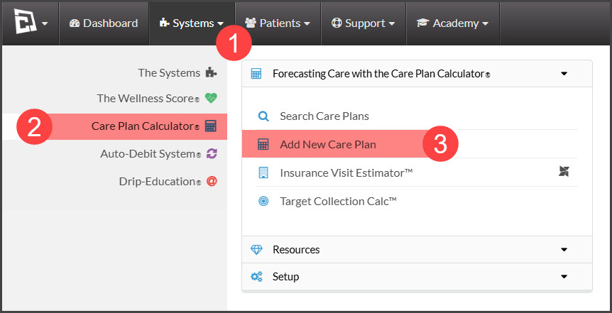This screenshot has height=313, width=612.
Task: Click the target icon beside Target Collection Calc
Action: (264, 202)
